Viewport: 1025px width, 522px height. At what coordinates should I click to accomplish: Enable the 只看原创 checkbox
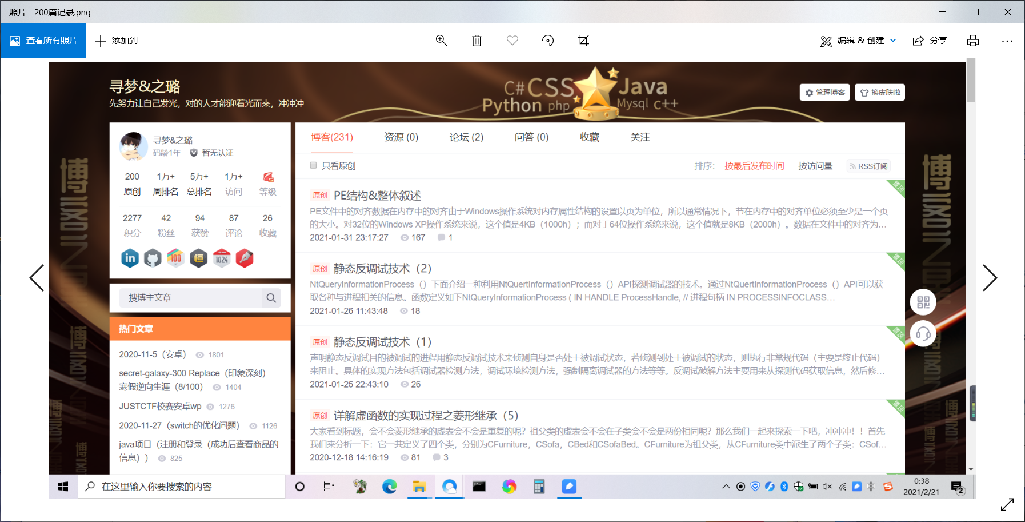tap(313, 165)
